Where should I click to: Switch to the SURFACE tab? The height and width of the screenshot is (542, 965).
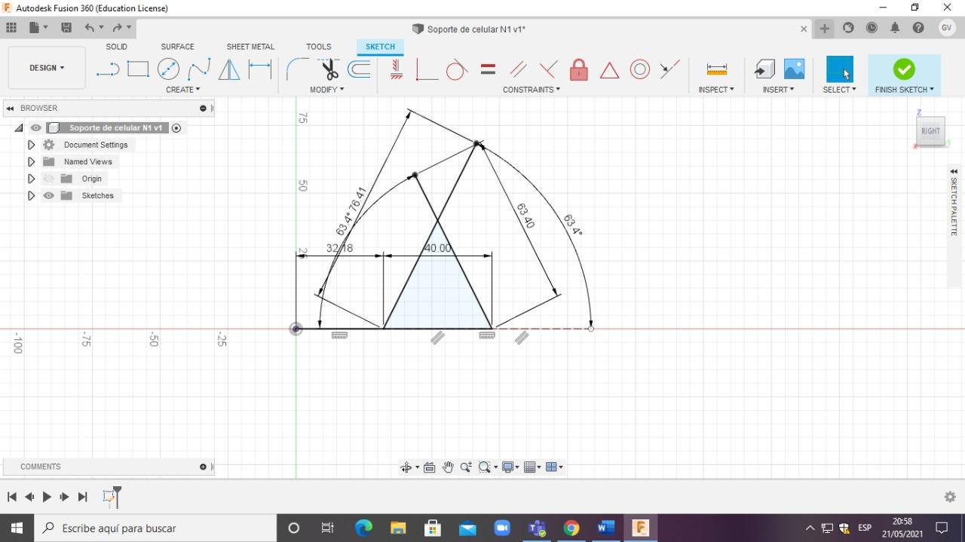pyautogui.click(x=178, y=47)
